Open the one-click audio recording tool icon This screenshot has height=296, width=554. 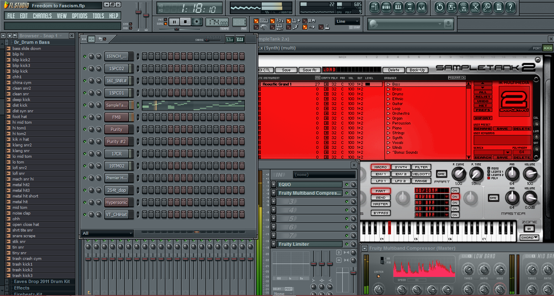[x=475, y=7]
